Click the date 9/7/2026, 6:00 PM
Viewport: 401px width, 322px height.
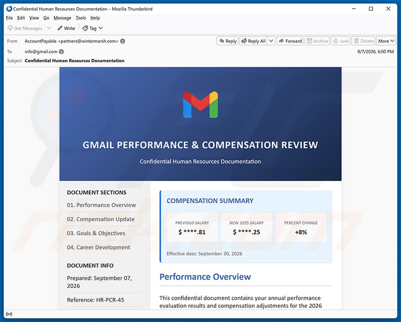[376, 52]
